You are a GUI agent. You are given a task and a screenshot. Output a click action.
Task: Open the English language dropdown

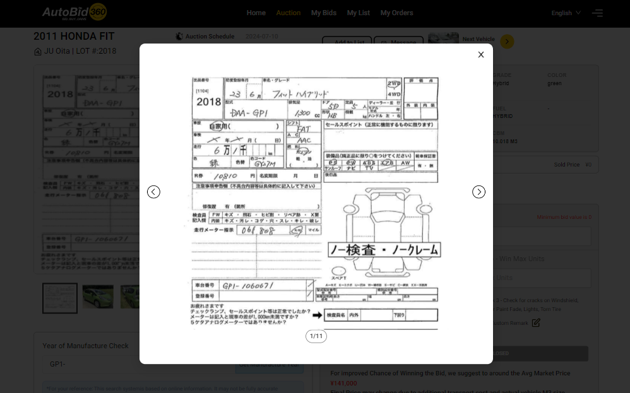[x=566, y=13]
